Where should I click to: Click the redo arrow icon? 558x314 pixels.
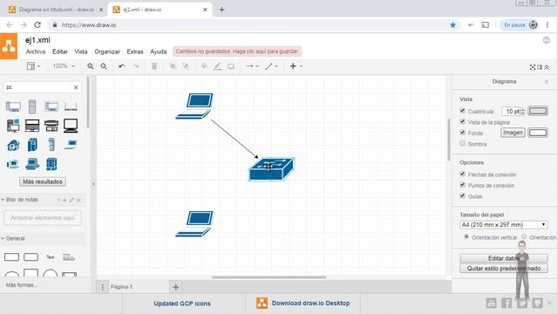click(x=136, y=66)
